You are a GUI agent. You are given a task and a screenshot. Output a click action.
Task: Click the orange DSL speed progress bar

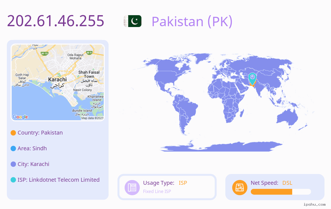[x=281, y=192]
